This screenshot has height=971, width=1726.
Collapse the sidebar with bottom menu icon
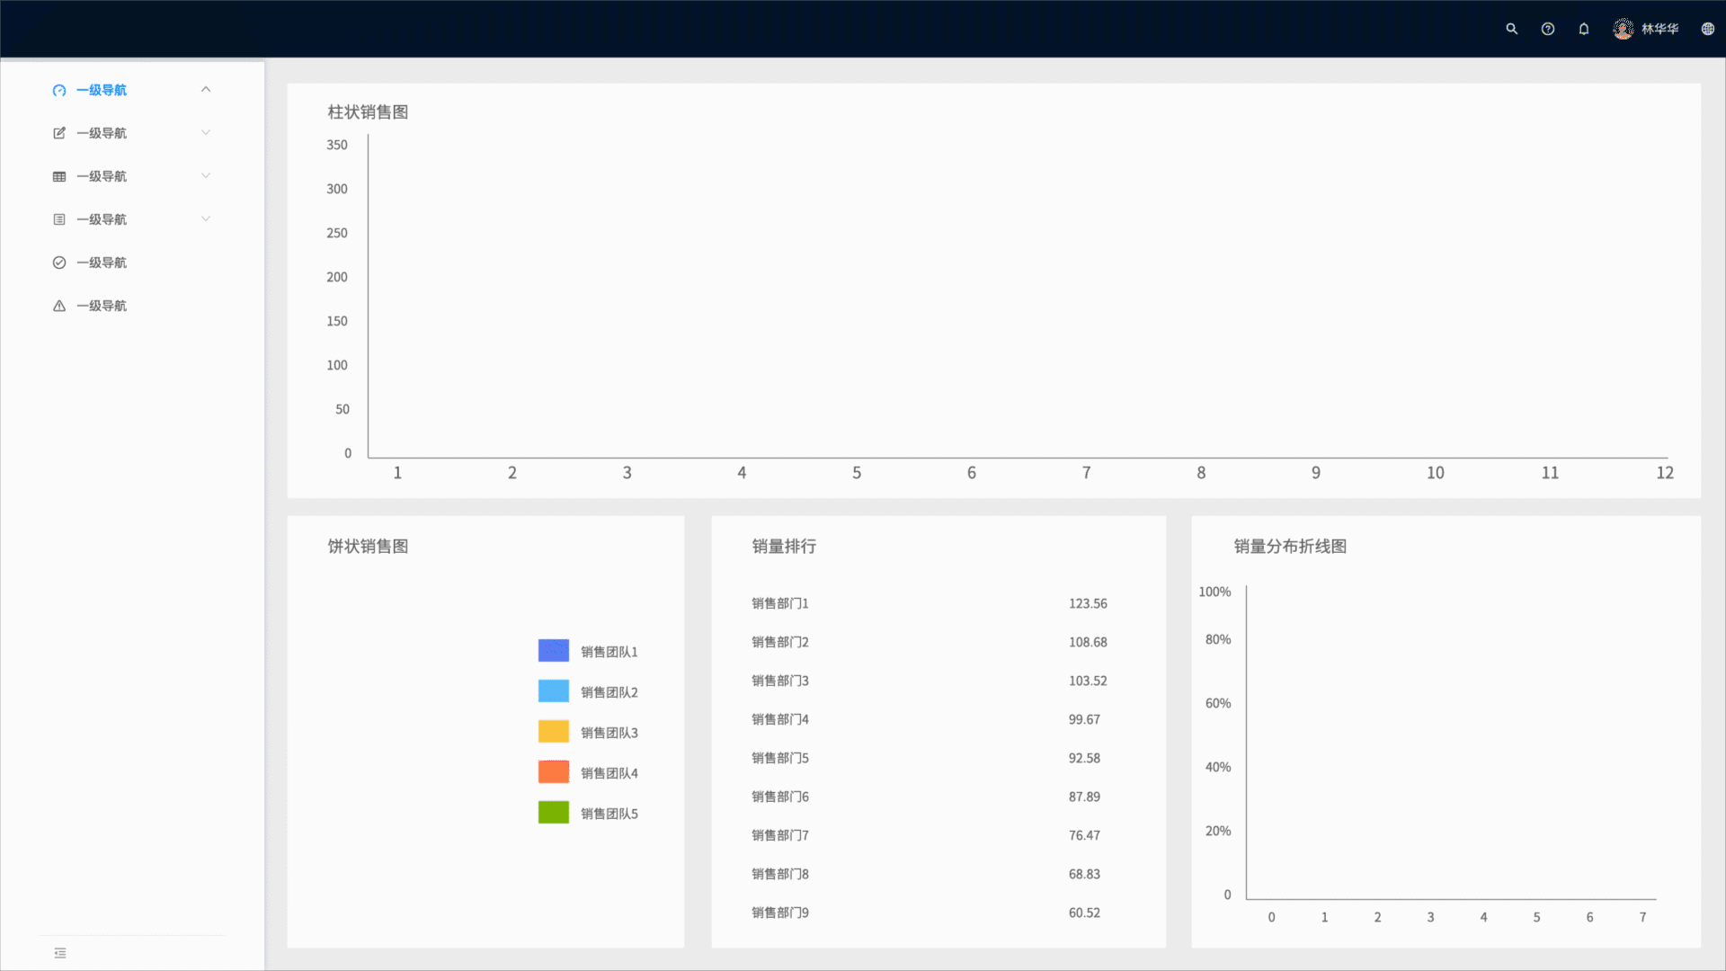[60, 953]
